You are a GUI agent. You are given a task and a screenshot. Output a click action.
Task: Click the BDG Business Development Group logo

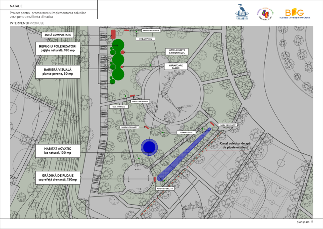click(x=295, y=14)
